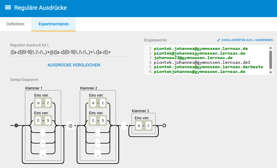Screen dimensions: 277x168
Task: Click the magic wand random words icon
Action: tap(219, 40)
